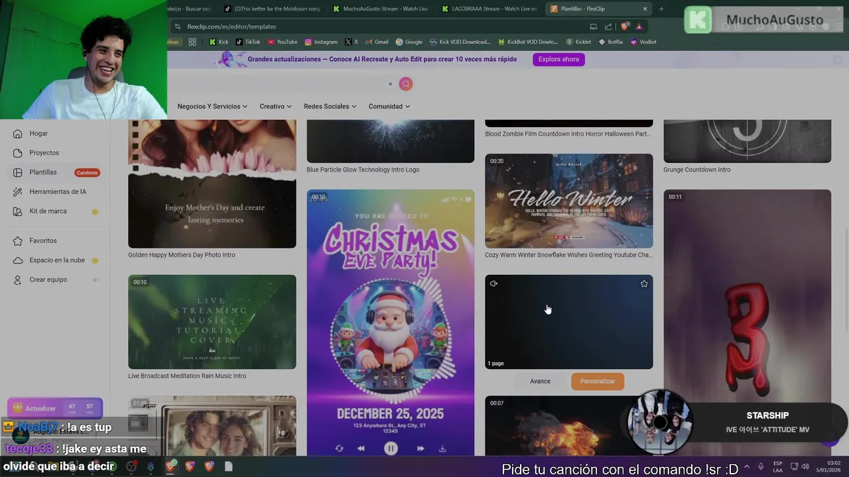Image resolution: width=849 pixels, height=477 pixels.
Task: Open Live Streaming Music Tutorial Cover thumbnail
Action: [x=212, y=322]
